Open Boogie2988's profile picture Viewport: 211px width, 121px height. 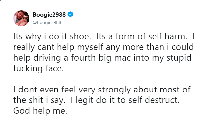pos(21,18)
